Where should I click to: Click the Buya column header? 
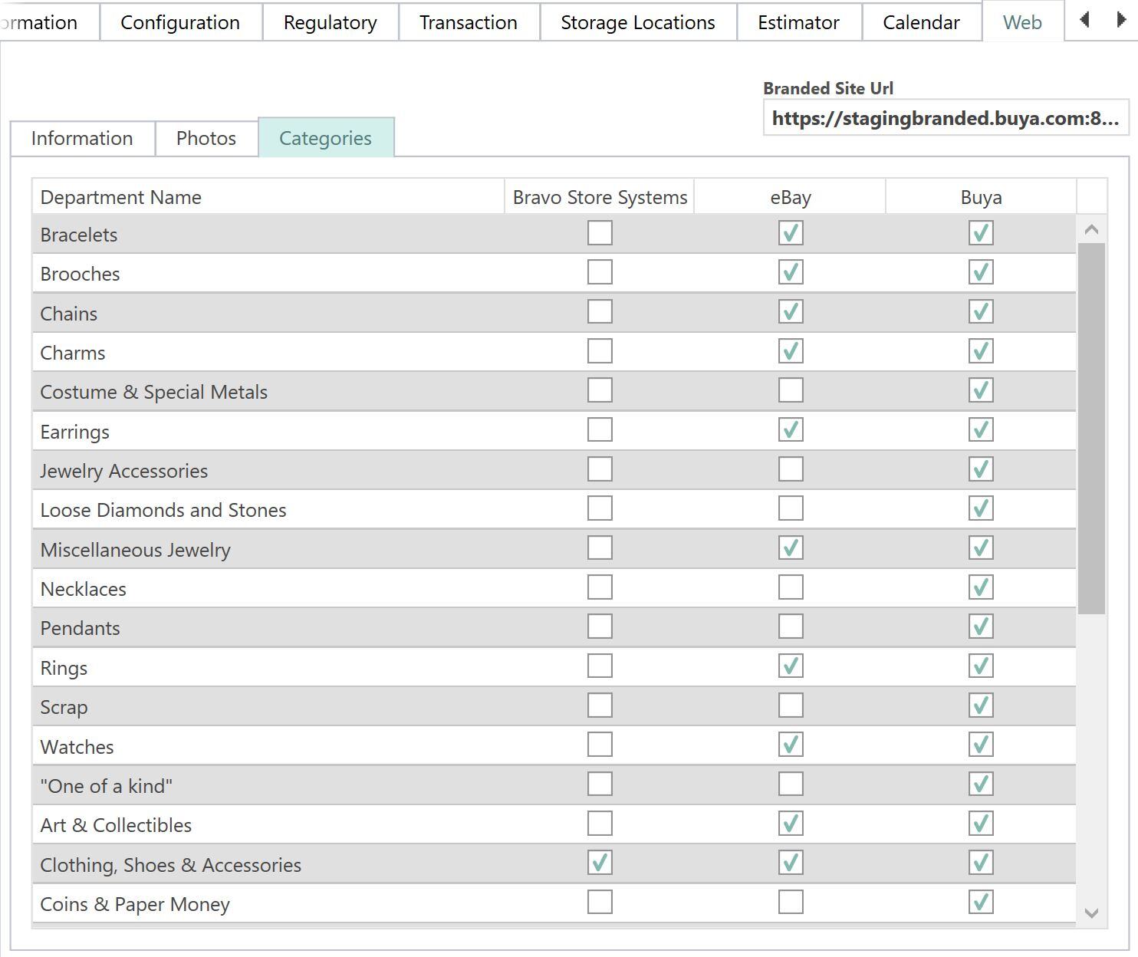982,197
